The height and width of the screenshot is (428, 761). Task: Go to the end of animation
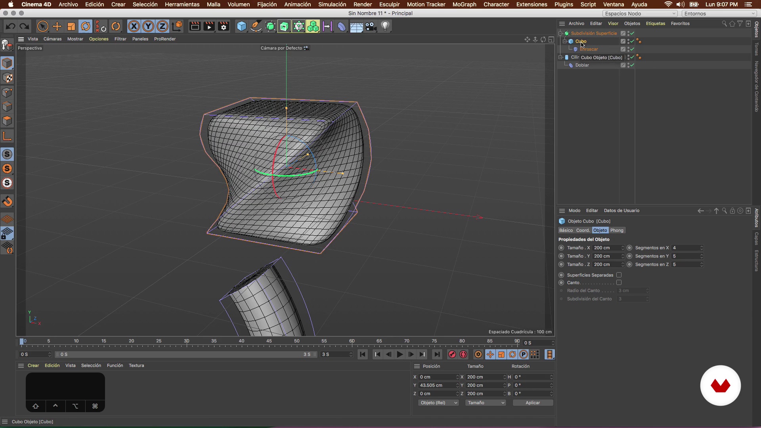click(437, 355)
